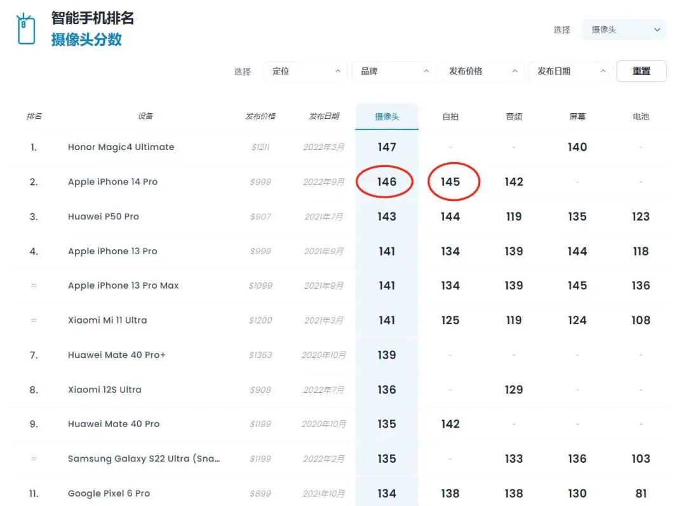
Task: Click camera score 139 for Huawei Mate 40 Pro+
Action: (387, 355)
